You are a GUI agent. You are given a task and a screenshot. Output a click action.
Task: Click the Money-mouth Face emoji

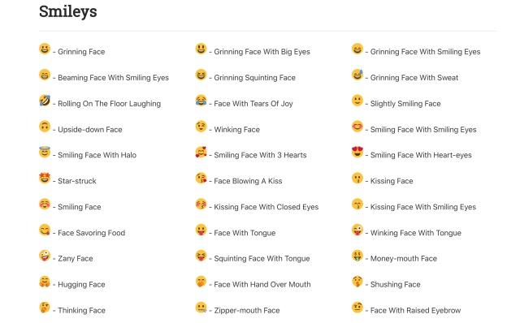click(357, 256)
